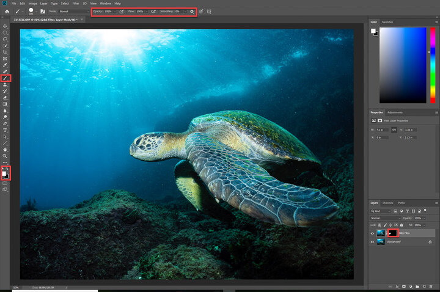Open the Adjustments panel tab
440x292 pixels.
395,112
